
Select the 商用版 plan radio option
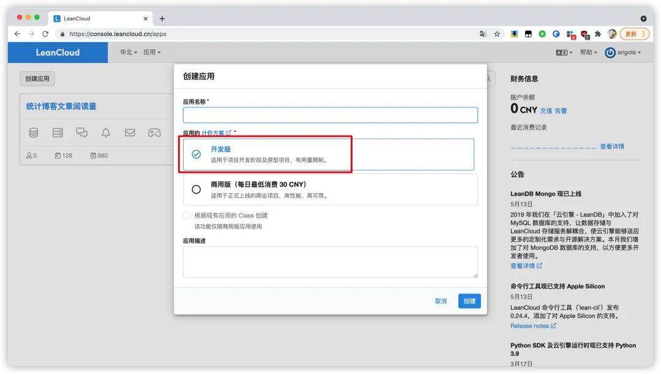(x=196, y=189)
